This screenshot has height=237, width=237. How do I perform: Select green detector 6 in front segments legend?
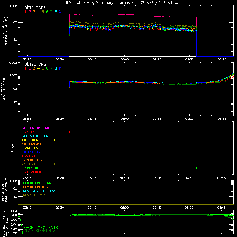click(x=47, y=12)
